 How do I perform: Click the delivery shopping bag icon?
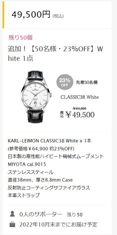click(12, 224)
